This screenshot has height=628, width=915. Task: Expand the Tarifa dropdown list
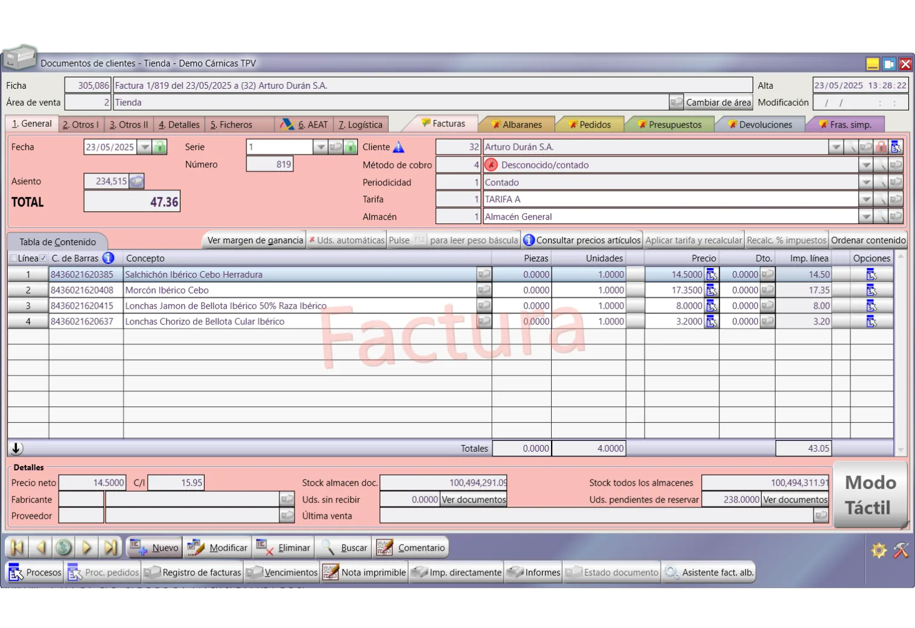(866, 199)
